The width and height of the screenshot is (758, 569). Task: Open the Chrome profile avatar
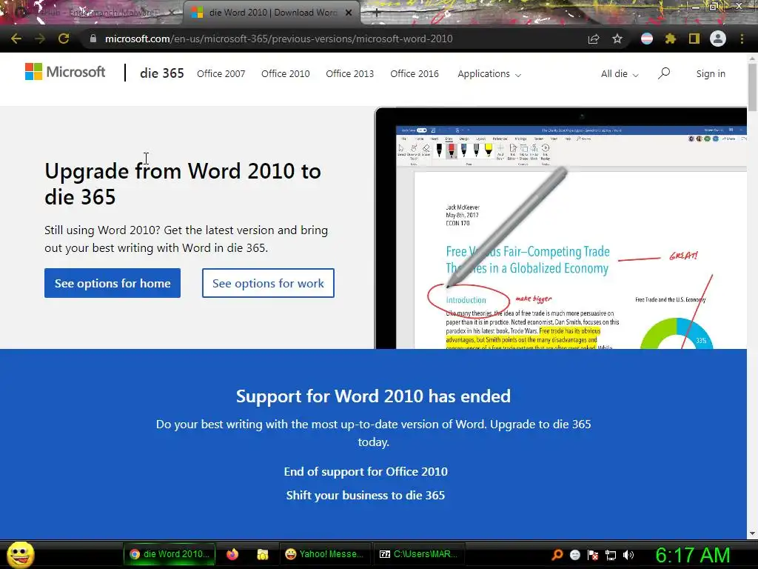pos(718,39)
